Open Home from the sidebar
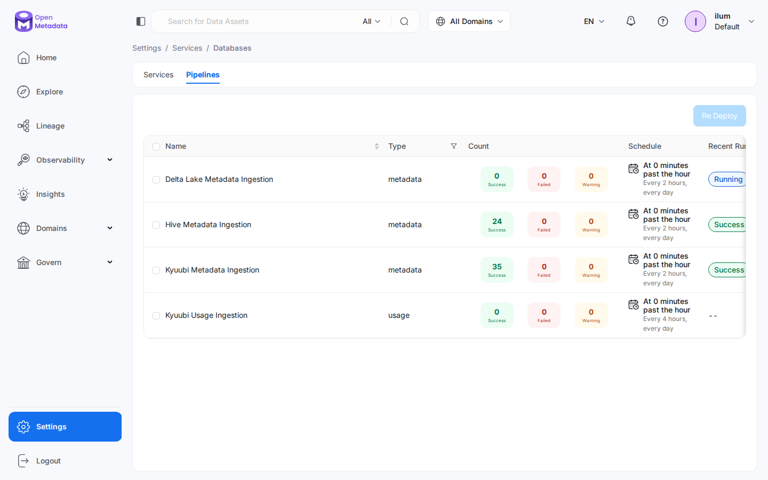Image resolution: width=768 pixels, height=480 pixels. tap(65, 58)
